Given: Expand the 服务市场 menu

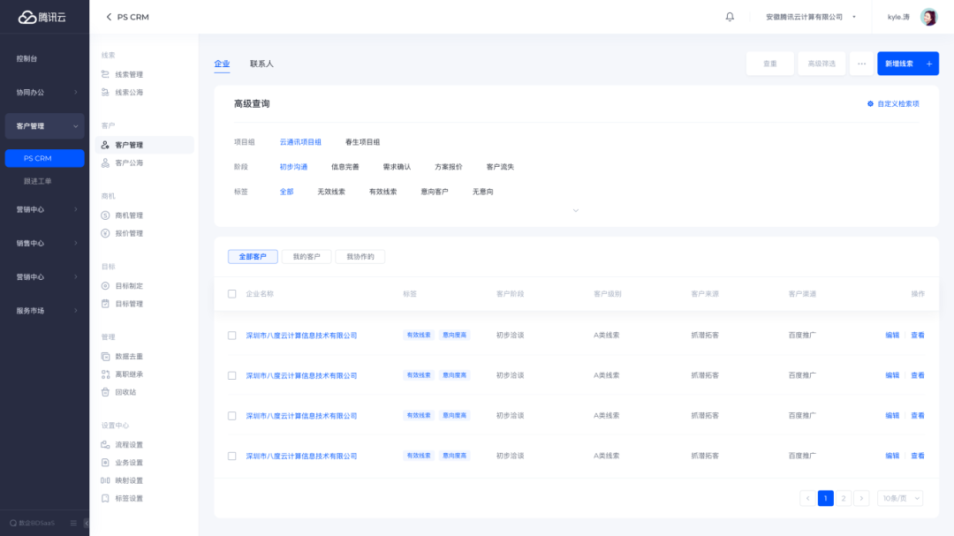Looking at the screenshot, I should click(44, 311).
